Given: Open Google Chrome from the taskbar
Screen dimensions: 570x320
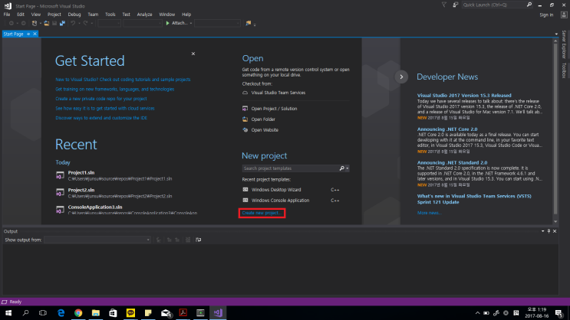Looking at the screenshot, I should [78, 313].
